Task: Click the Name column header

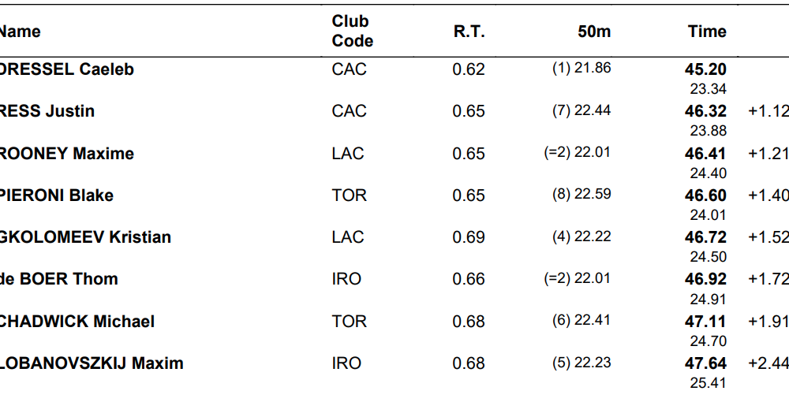Action: click(20, 32)
